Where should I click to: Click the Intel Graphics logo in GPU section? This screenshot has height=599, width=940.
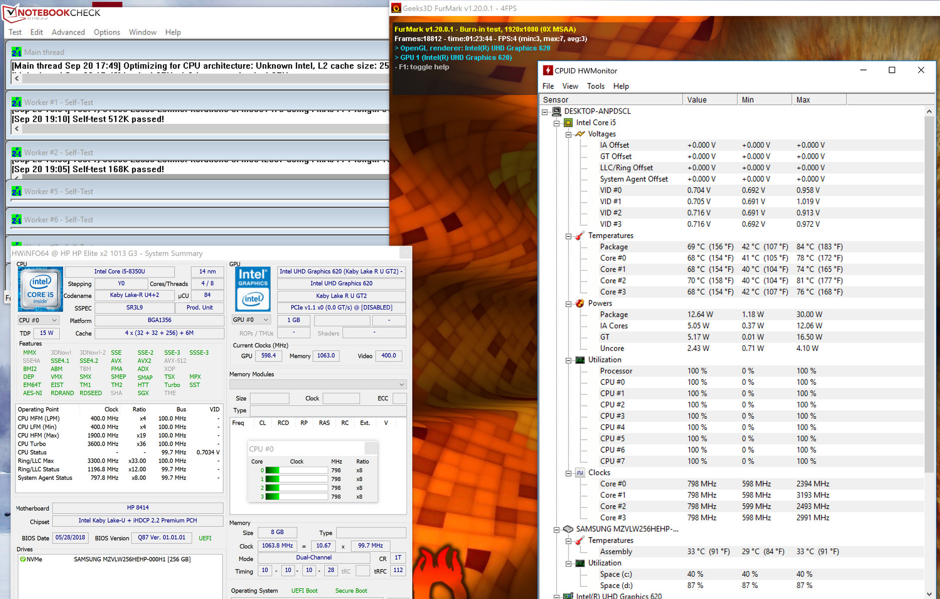click(x=253, y=289)
